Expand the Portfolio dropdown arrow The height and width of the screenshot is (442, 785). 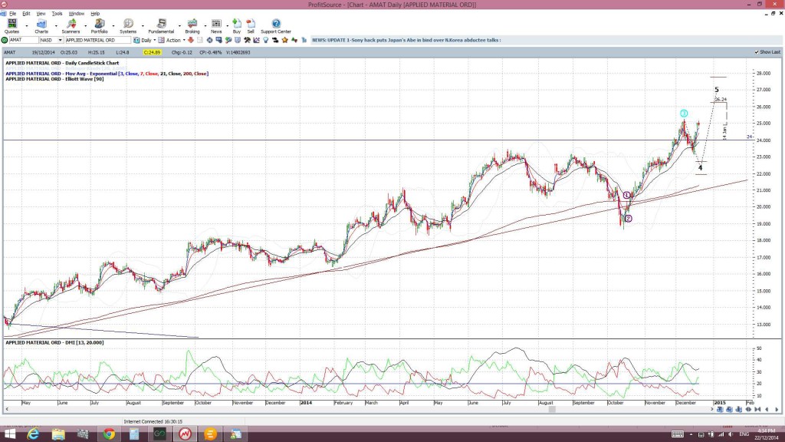(113, 25)
